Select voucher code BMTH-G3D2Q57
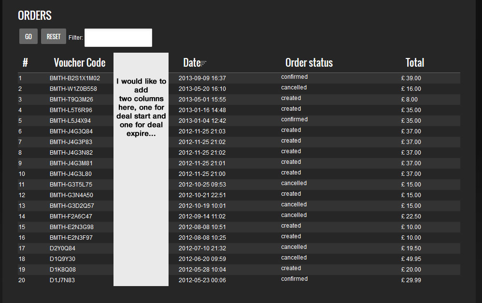Image resolution: width=482 pixels, height=303 pixels. 71,206
